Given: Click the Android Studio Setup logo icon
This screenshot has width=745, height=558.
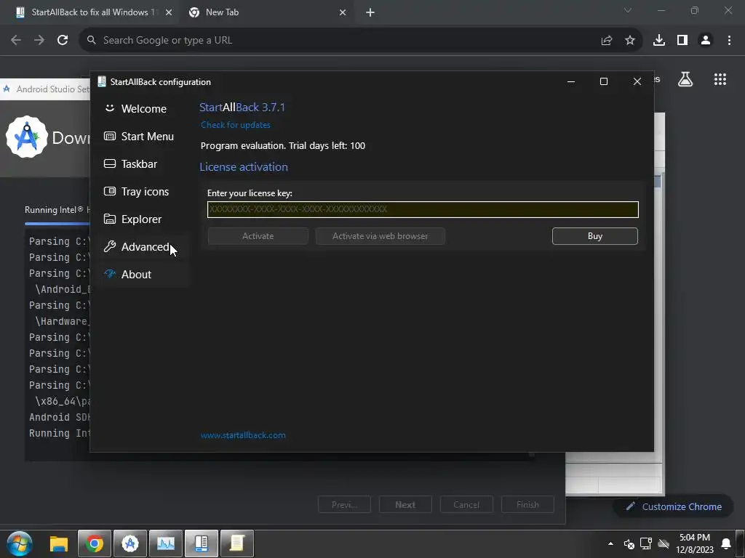Looking at the screenshot, I should point(27,137).
